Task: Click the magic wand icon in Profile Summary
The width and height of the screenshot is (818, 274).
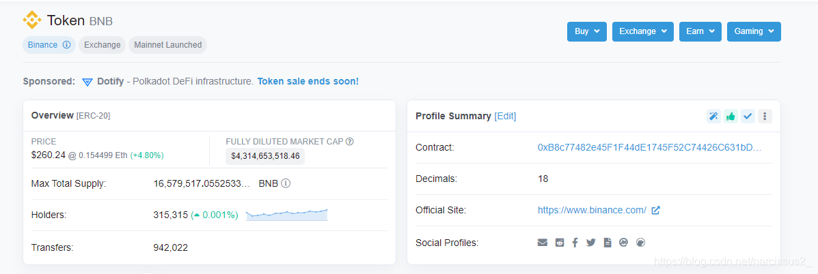Action: point(713,117)
